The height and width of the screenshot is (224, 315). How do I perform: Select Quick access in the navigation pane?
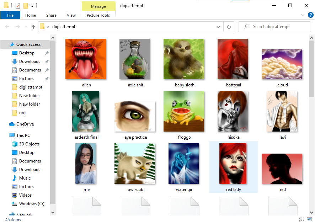[x=25, y=44]
